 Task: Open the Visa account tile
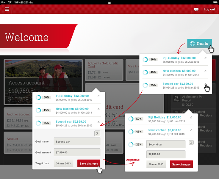[133, 70]
